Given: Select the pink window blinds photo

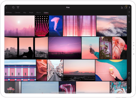Looking at the screenshot, I should click(x=79, y=26).
